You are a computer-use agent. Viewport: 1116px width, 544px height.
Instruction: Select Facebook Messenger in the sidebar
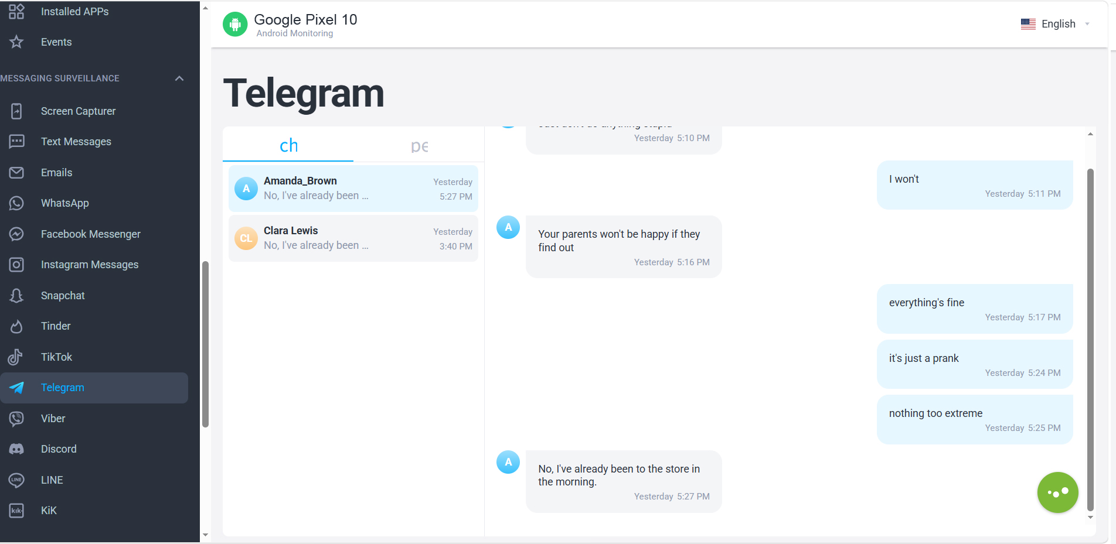click(x=94, y=234)
